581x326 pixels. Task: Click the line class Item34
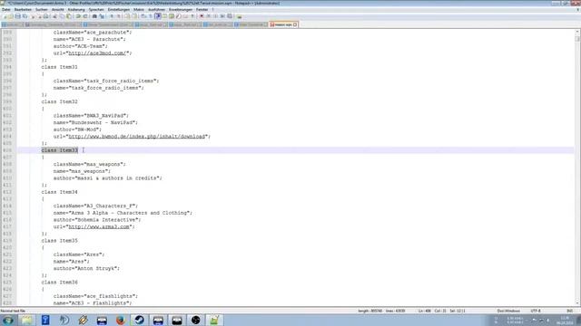[x=60, y=192]
